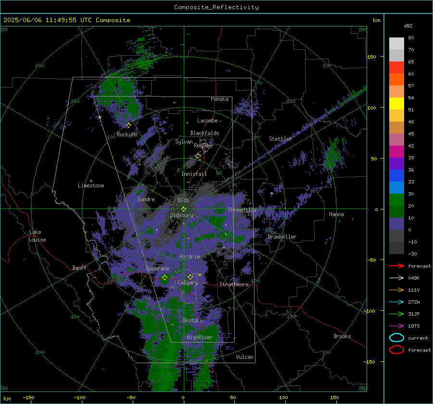Click the RockyMH label
This screenshot has width=433, height=404.
[x=127, y=135]
